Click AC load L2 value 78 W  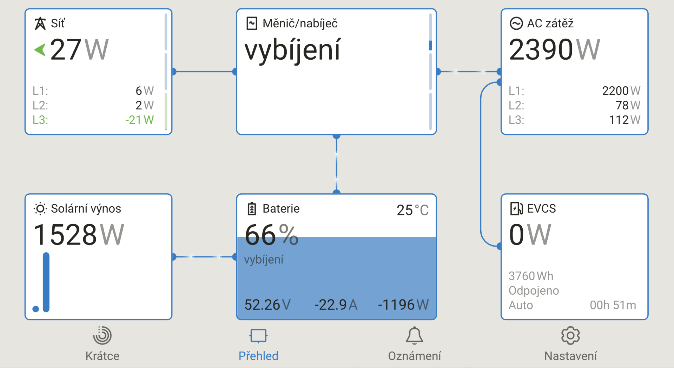(x=628, y=105)
